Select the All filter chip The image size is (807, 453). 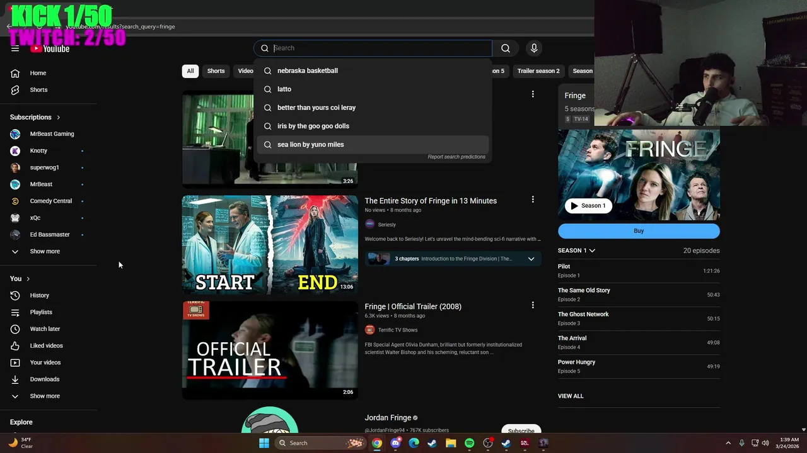(190, 71)
